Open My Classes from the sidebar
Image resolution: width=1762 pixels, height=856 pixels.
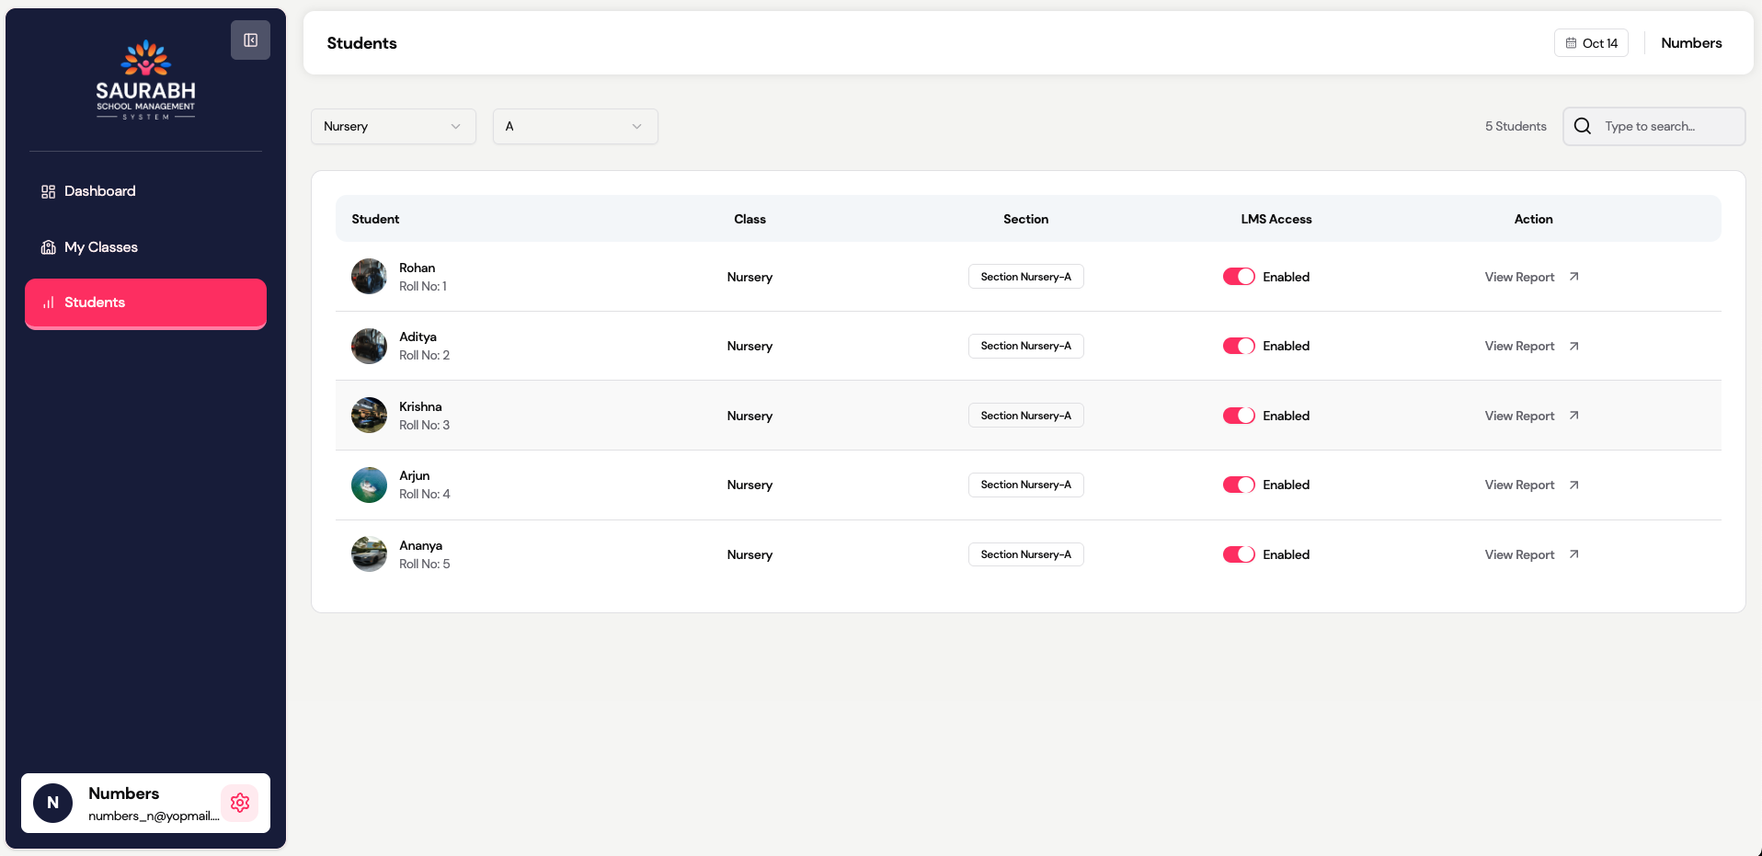click(x=100, y=247)
